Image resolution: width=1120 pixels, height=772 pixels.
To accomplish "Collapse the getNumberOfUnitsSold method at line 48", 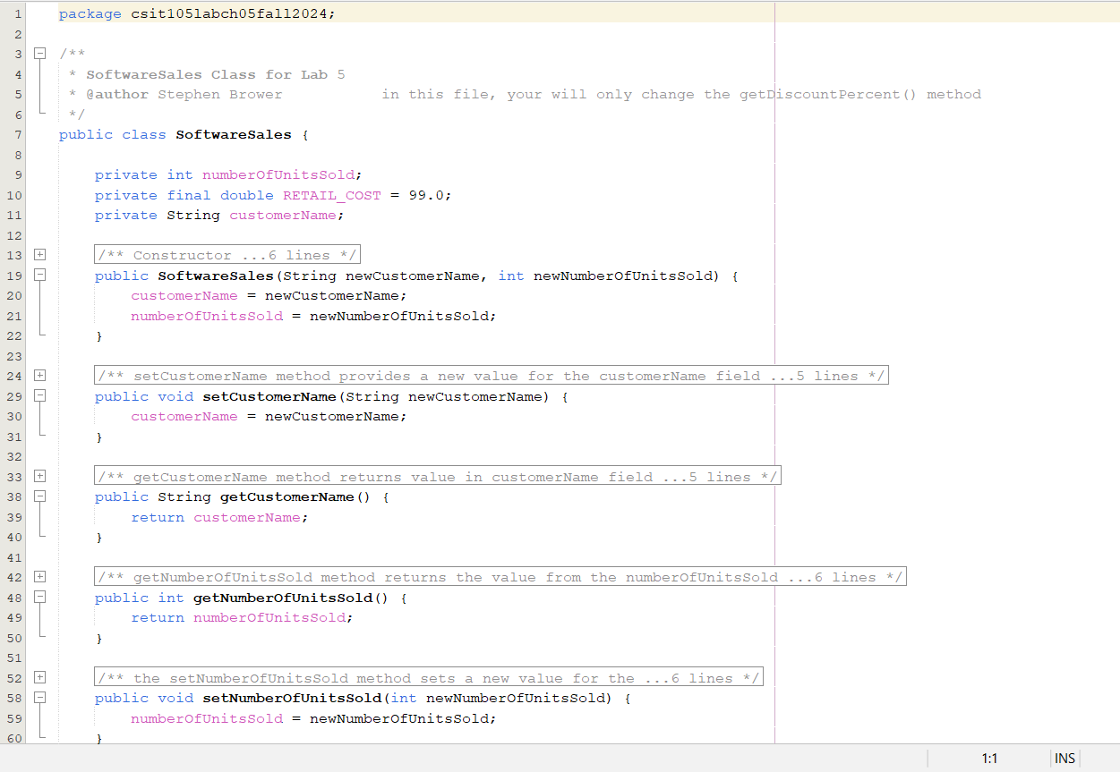I will (x=39, y=598).
